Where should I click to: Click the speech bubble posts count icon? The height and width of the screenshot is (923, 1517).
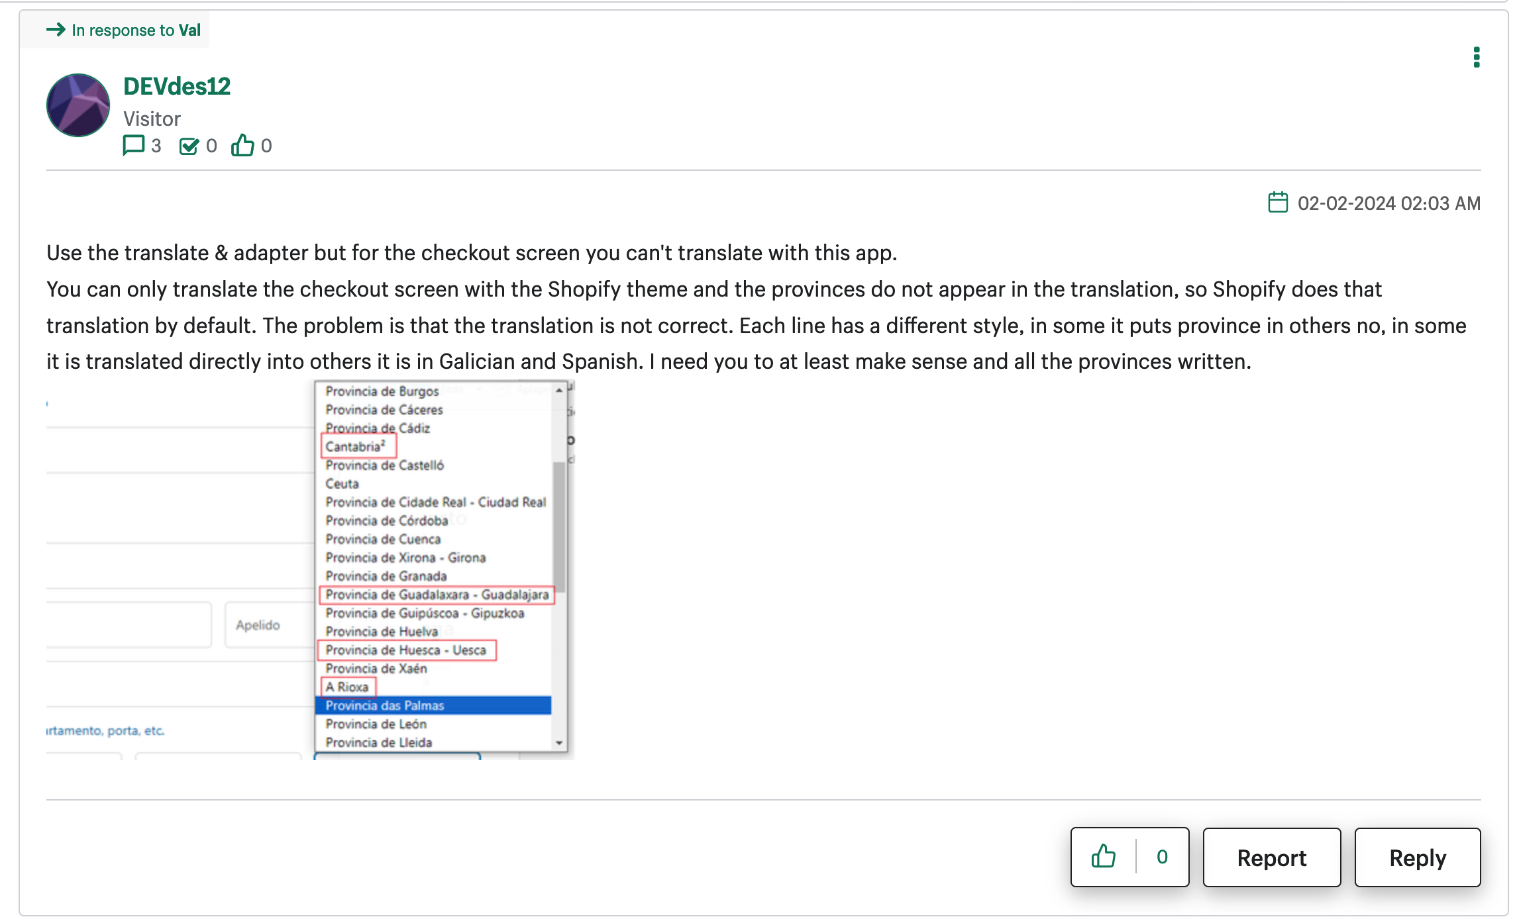pos(133,146)
